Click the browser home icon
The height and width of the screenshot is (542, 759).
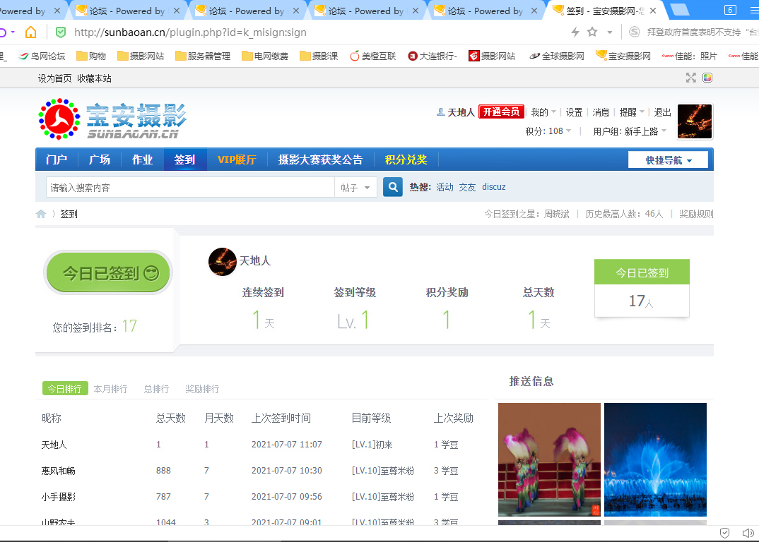tap(30, 32)
